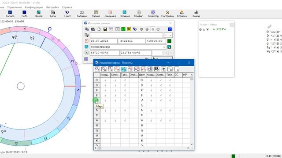The height and width of the screenshot is (158, 282).
Task: Click the Sun symbol in Цвет column
Action: coord(142,80)
